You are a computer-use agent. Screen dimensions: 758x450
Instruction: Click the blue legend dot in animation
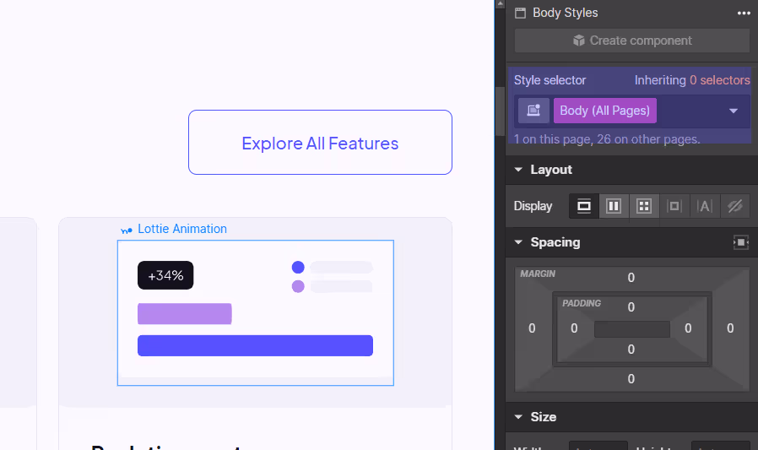point(298,268)
